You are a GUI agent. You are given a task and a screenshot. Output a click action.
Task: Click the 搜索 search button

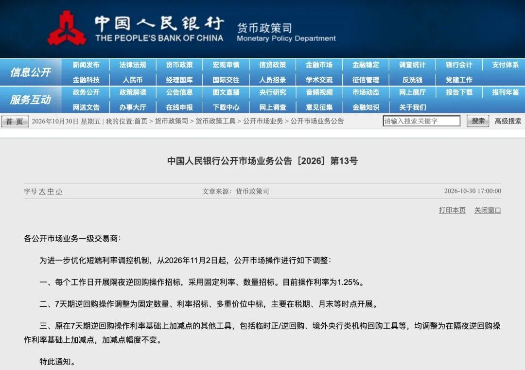(x=478, y=121)
